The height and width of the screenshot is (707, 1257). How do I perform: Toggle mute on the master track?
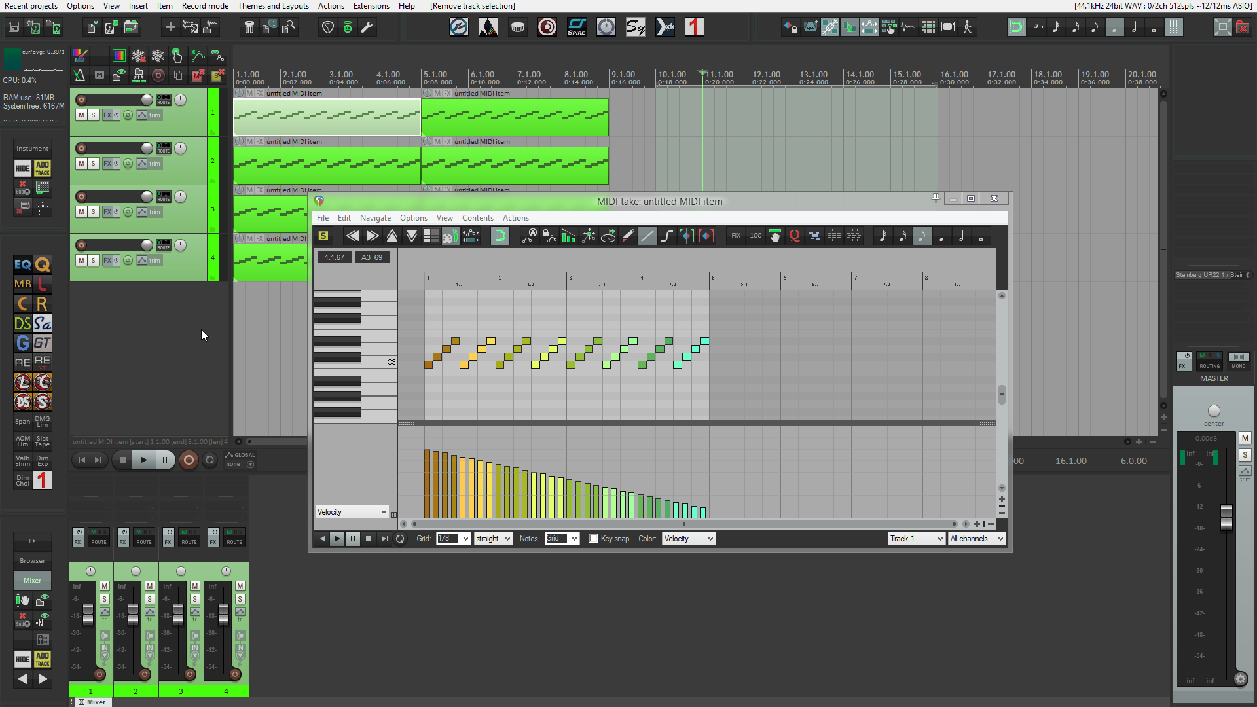[x=1245, y=438]
